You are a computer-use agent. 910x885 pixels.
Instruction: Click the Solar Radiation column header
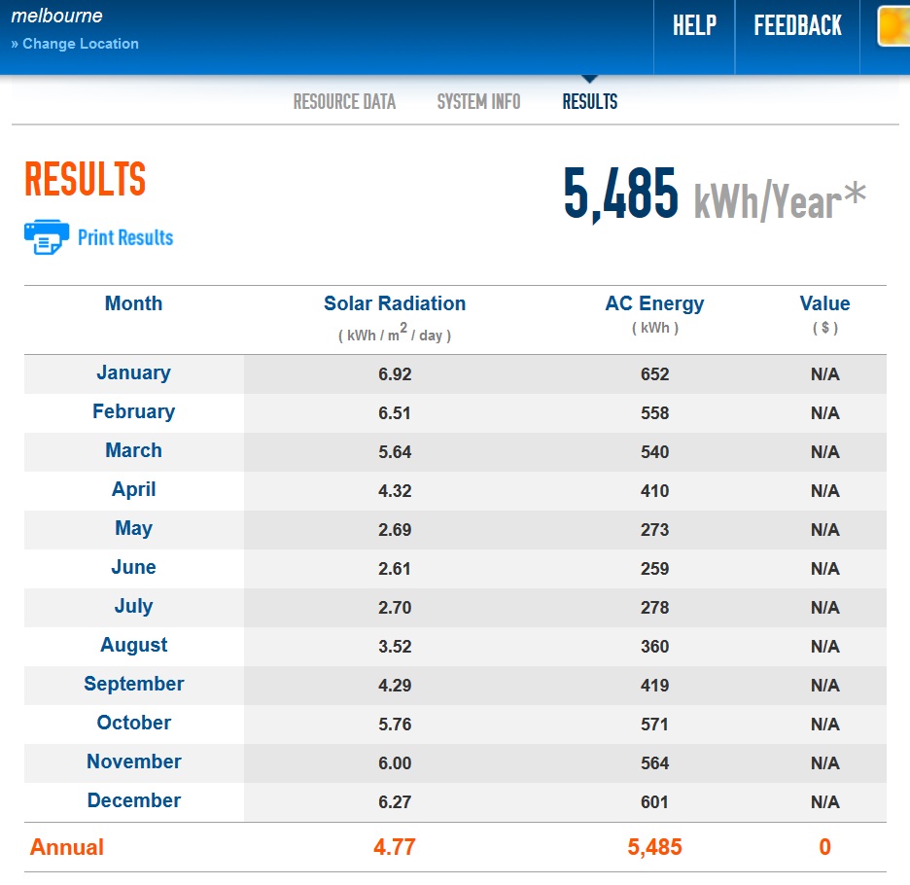[x=395, y=303]
